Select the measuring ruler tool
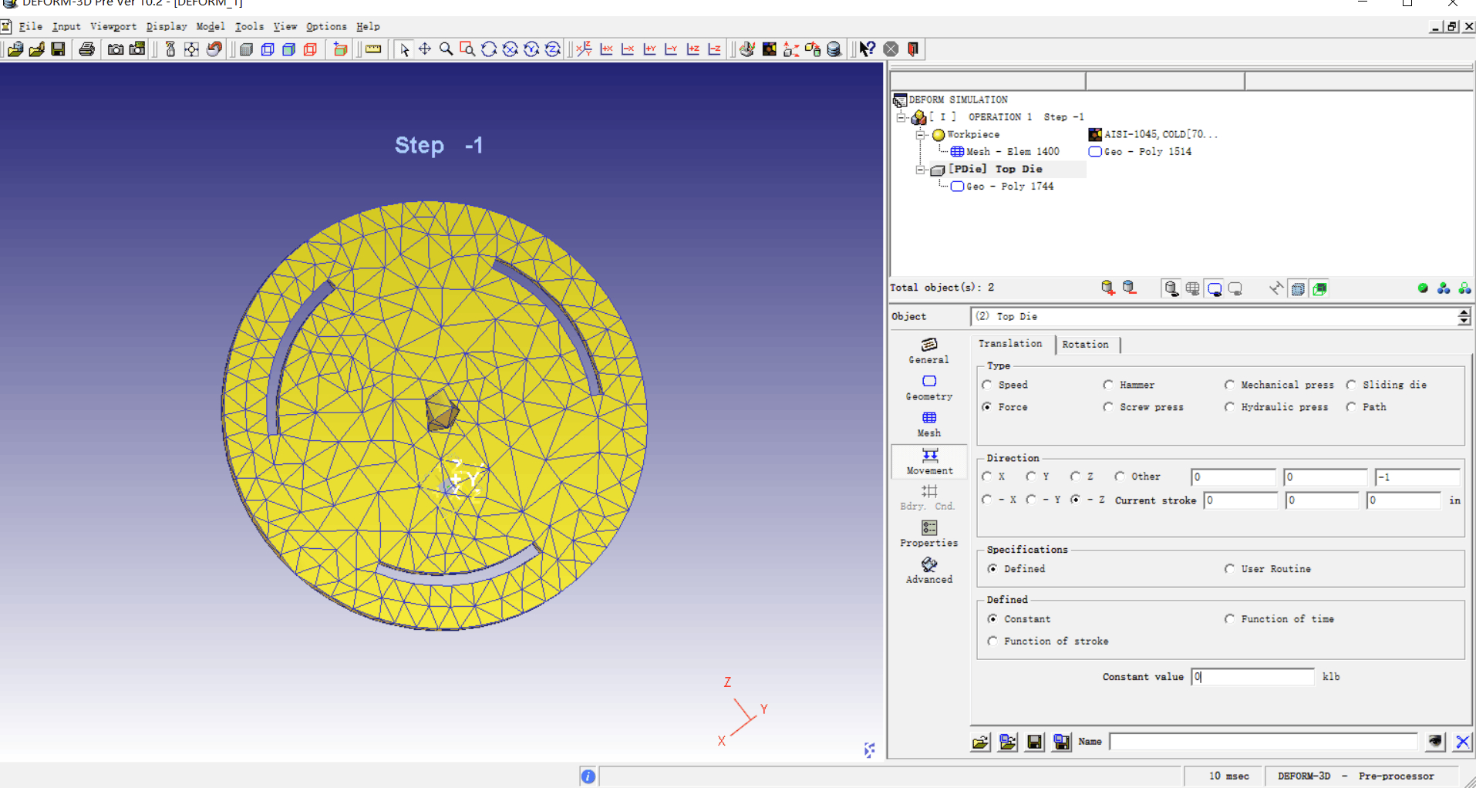Viewport: 1476px width, 788px height. (x=373, y=49)
